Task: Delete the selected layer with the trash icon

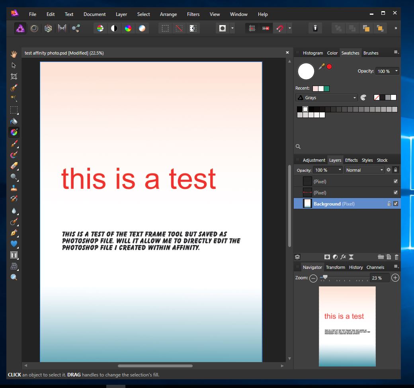Action: pyautogui.click(x=396, y=257)
